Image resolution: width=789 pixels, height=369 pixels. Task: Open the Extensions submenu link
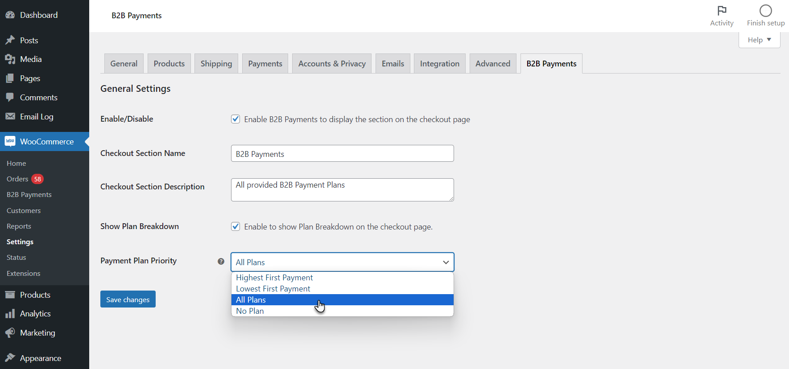[24, 273]
